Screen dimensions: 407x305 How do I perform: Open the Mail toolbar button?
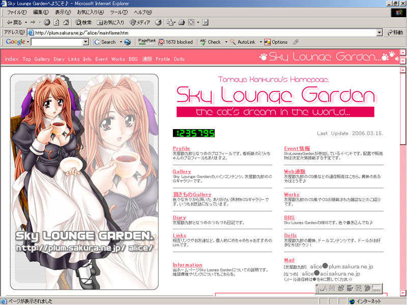click(170, 22)
